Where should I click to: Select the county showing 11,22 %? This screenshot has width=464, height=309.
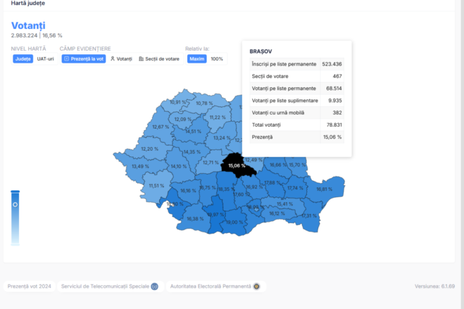coord(218,117)
